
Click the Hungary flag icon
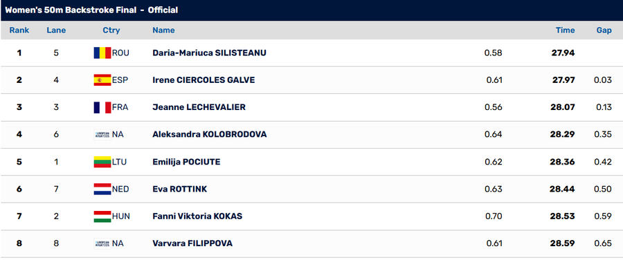point(102,216)
